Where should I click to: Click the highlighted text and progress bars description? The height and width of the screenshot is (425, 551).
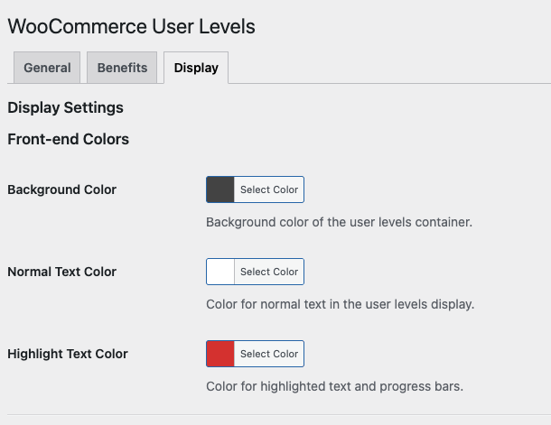pos(334,386)
